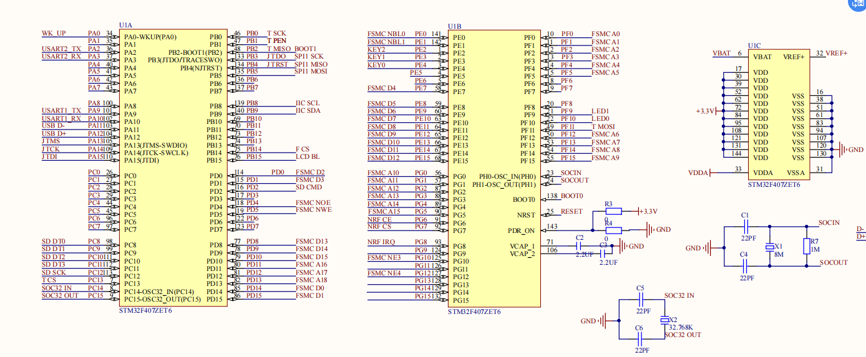Click the SOC32 IN label near C5

pos(679,295)
